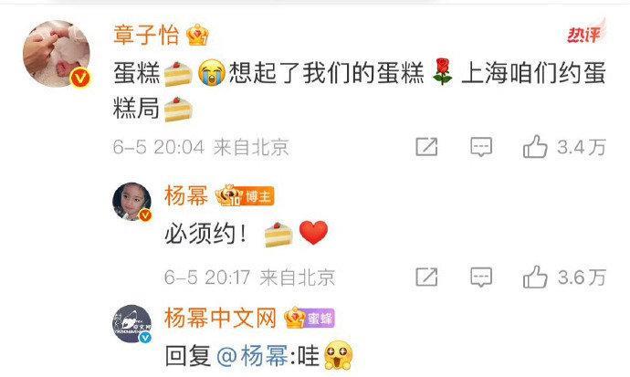630x377 pixels.
Task: Visit 杨幂中文网 username link
Action: click(220, 318)
